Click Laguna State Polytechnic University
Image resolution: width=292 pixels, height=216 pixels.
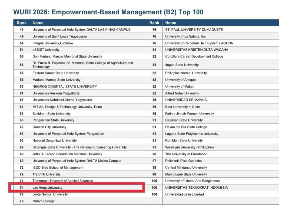coord(192,134)
